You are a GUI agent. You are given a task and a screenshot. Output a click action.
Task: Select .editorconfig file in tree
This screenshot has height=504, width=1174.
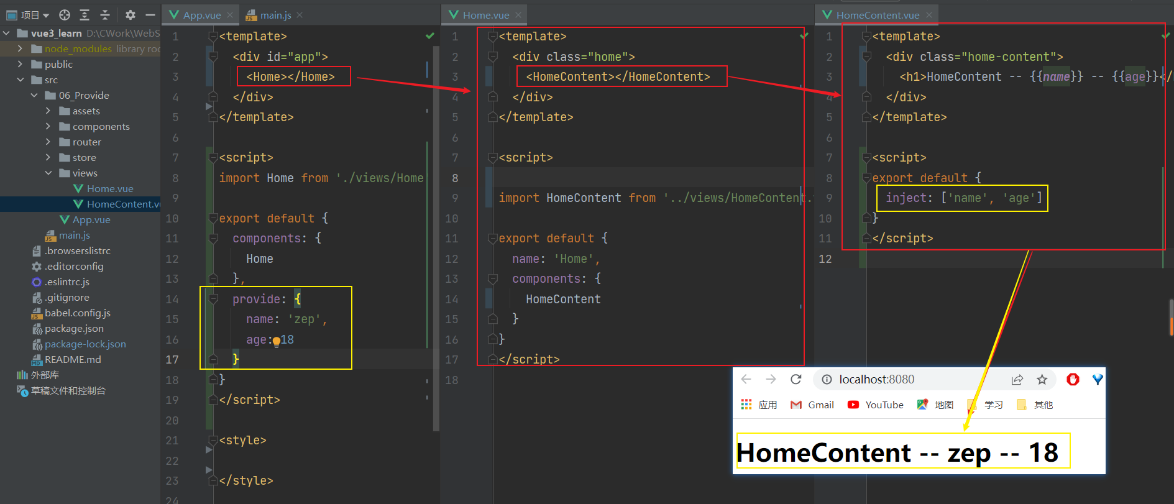tap(68, 266)
